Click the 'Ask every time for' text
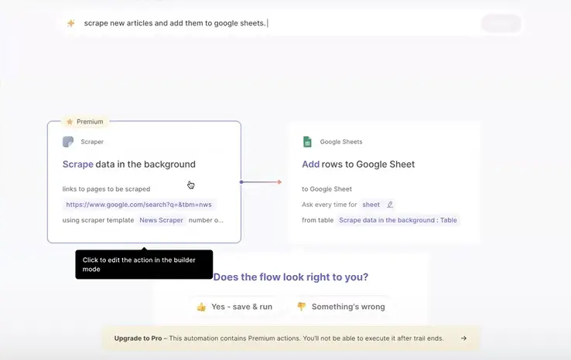Viewport: 571px width, 360px height. pyautogui.click(x=329, y=205)
